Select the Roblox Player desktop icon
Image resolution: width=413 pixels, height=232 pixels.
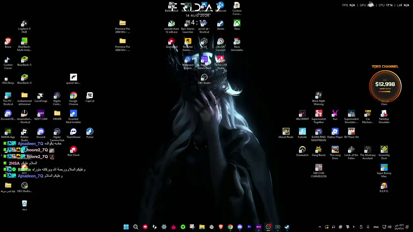335,133
